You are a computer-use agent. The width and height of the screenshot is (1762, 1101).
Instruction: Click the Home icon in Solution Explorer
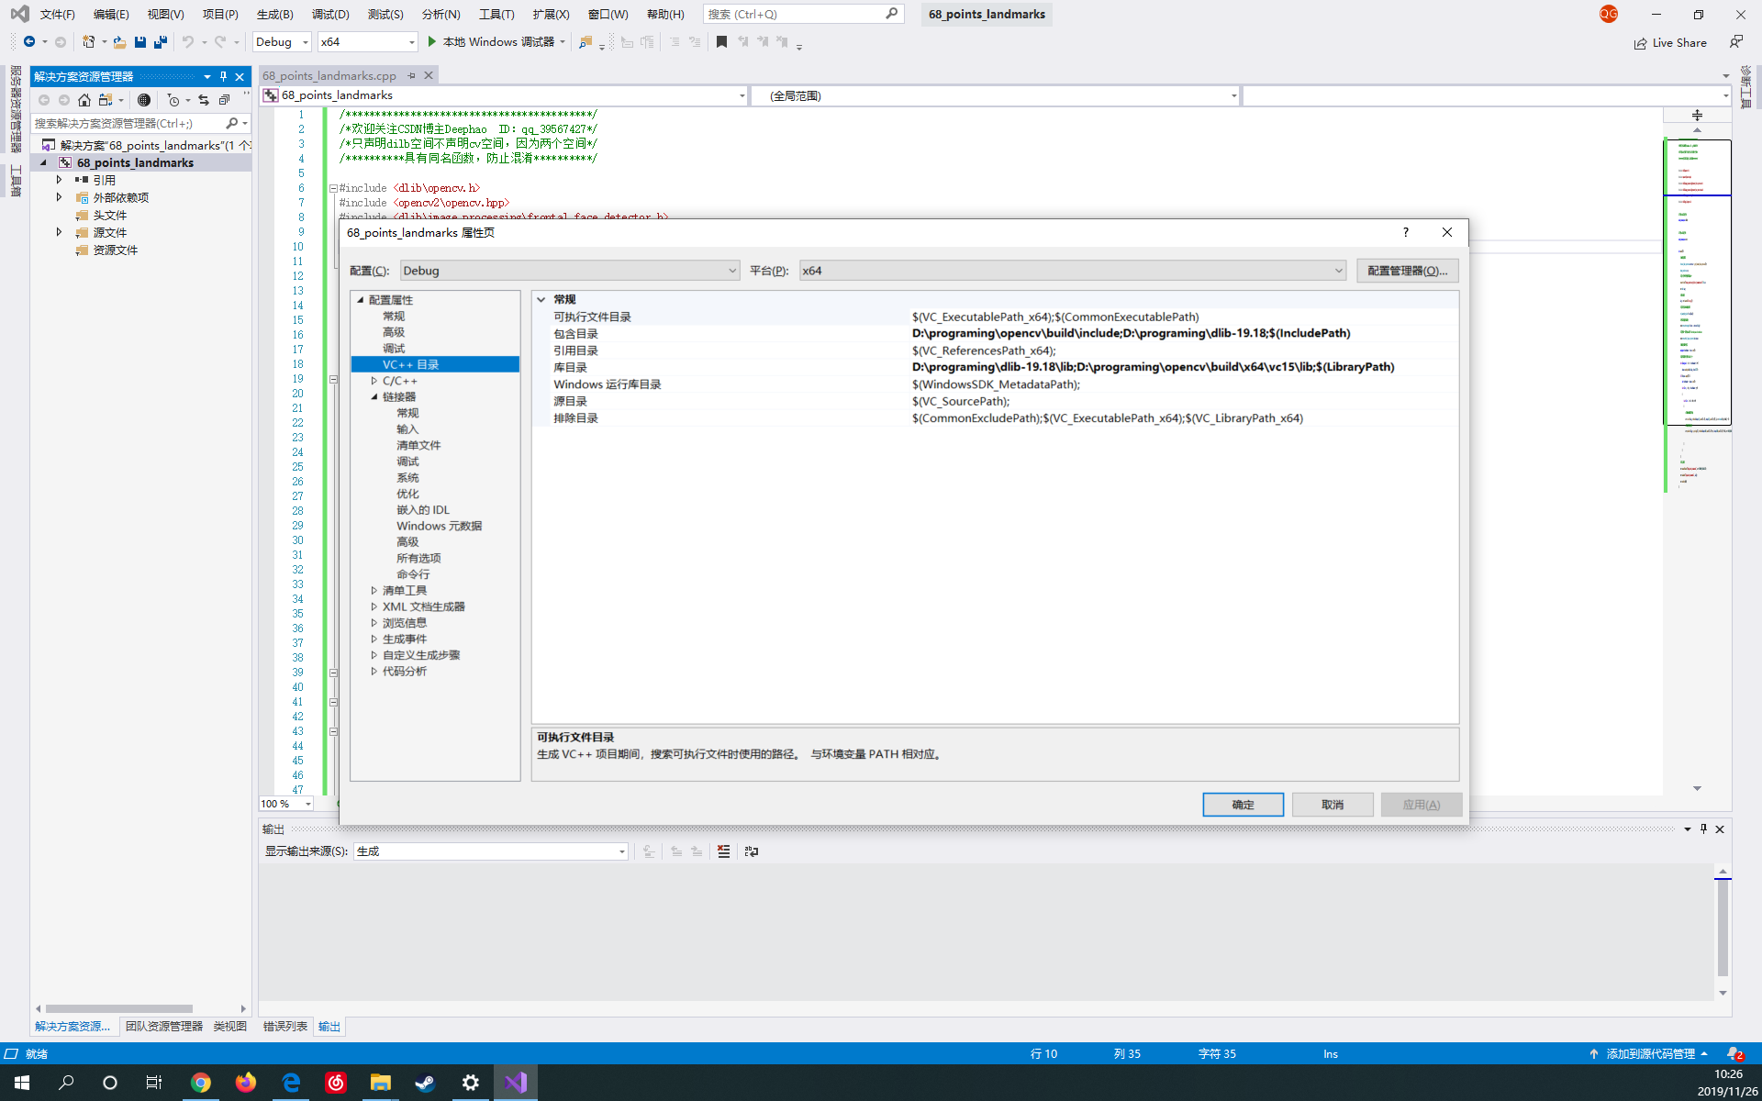coord(84,100)
